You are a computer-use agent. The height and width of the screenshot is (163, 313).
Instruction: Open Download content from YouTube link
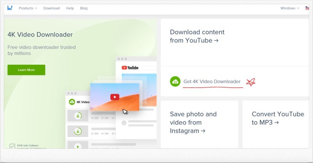(x=197, y=36)
